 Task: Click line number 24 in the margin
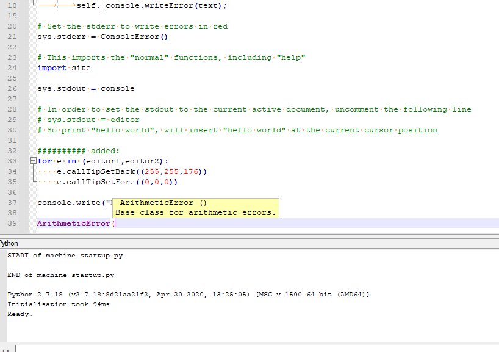pyautogui.click(x=12, y=68)
